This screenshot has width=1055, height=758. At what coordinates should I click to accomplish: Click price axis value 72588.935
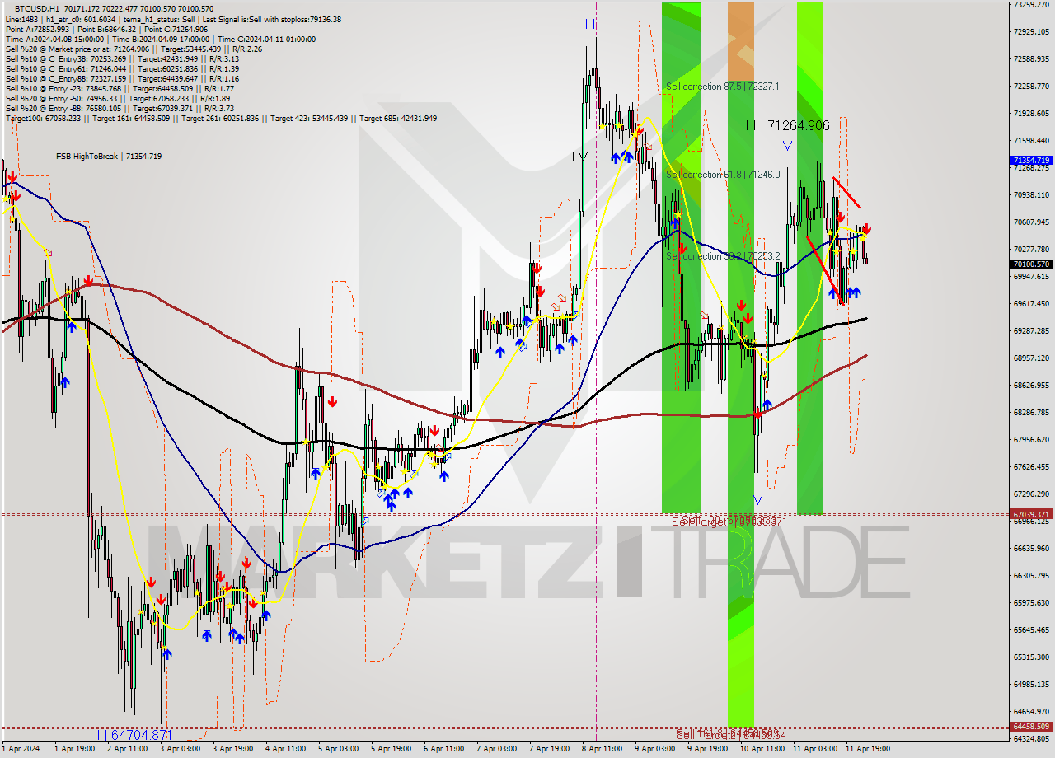click(x=1031, y=59)
